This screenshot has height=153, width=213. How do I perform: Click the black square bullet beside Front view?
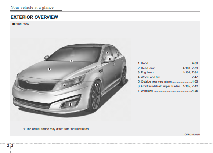(14, 24)
